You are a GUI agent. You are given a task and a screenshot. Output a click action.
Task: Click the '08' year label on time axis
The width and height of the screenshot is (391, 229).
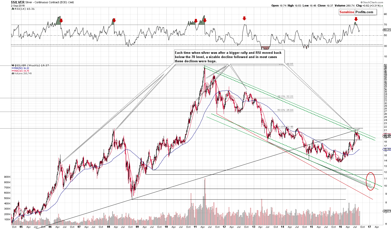108,227
